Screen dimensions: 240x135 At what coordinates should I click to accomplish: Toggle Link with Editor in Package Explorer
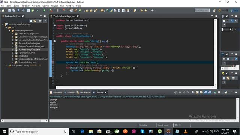pyautogui.click(x=35, y=21)
